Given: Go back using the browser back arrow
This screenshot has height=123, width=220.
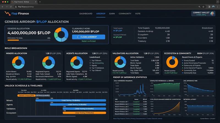Looking at the screenshot, I should coord(2,7).
